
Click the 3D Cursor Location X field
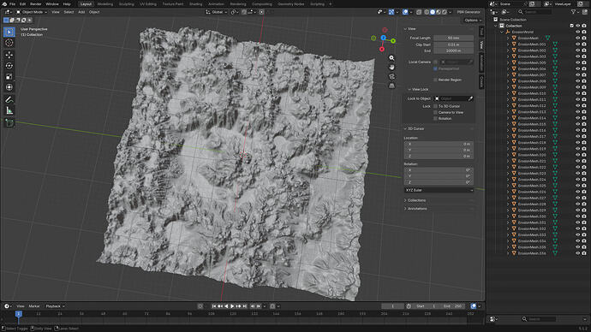pyautogui.click(x=439, y=144)
